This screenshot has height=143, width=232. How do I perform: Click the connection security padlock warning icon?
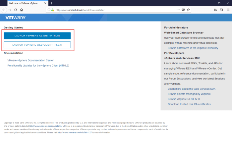[x=53, y=10]
